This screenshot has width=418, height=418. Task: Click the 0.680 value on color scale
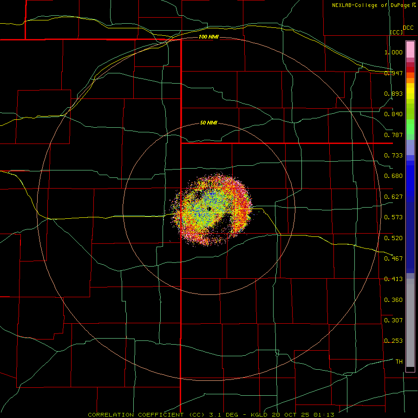[x=393, y=176]
